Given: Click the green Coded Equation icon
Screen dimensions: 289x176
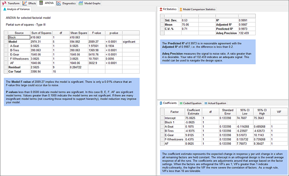Looking at the screenshot, I should click(x=181, y=103).
